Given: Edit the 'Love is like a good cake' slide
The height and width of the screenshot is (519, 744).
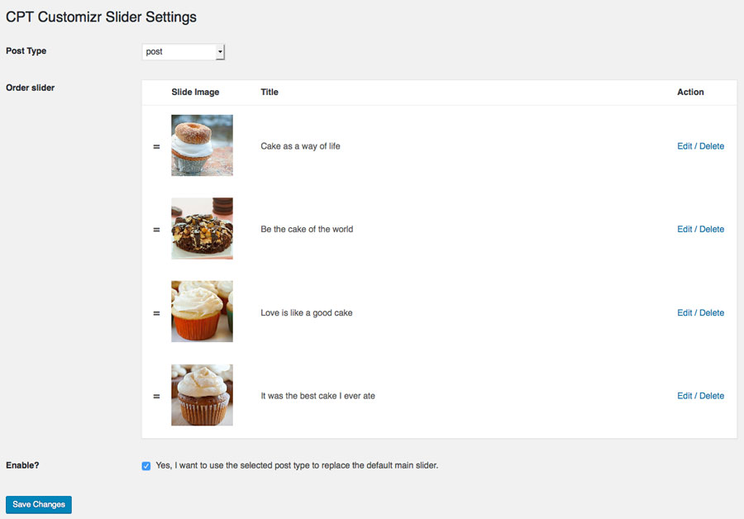Looking at the screenshot, I should 684,312.
